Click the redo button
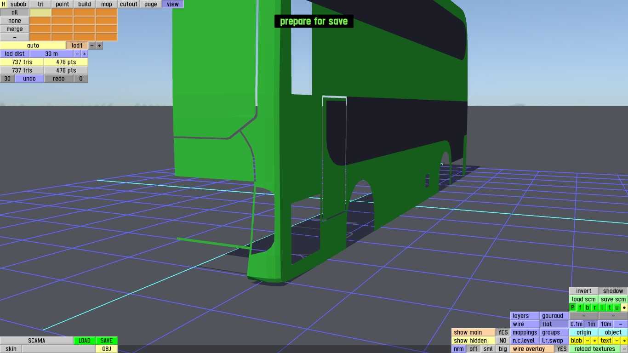This screenshot has width=628, height=353. [x=59, y=79]
